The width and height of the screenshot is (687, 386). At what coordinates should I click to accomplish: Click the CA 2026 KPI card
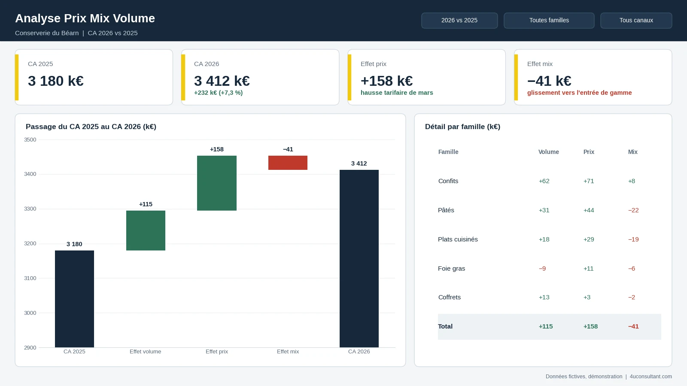(260, 77)
